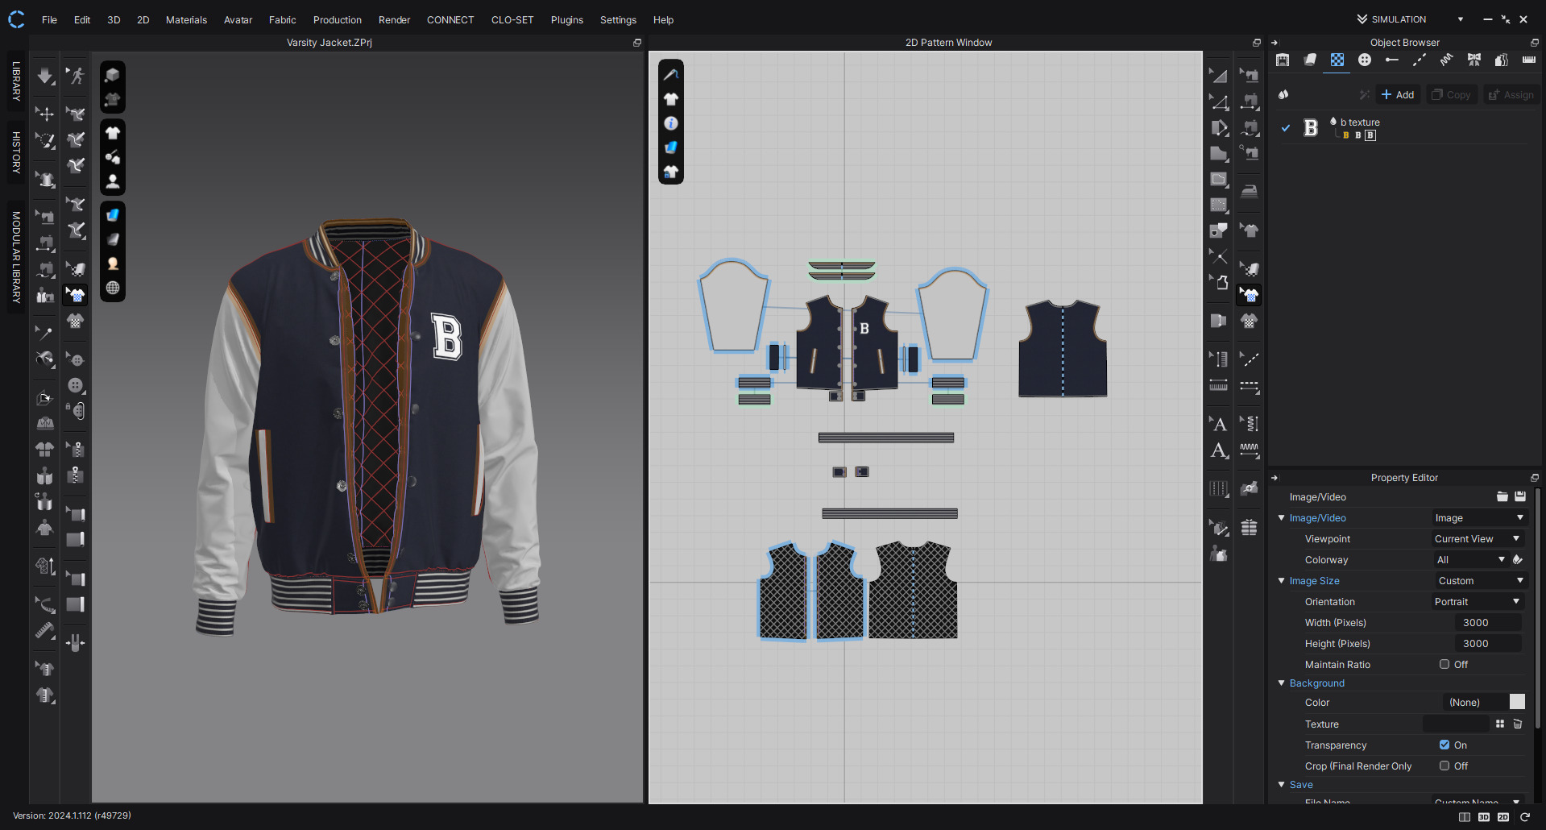Click the Property Editor vertical scrollbar
Viewport: 1546px width, 830px height.
point(1538,608)
